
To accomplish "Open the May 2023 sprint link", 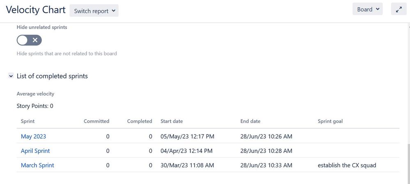I will (x=33, y=136).
